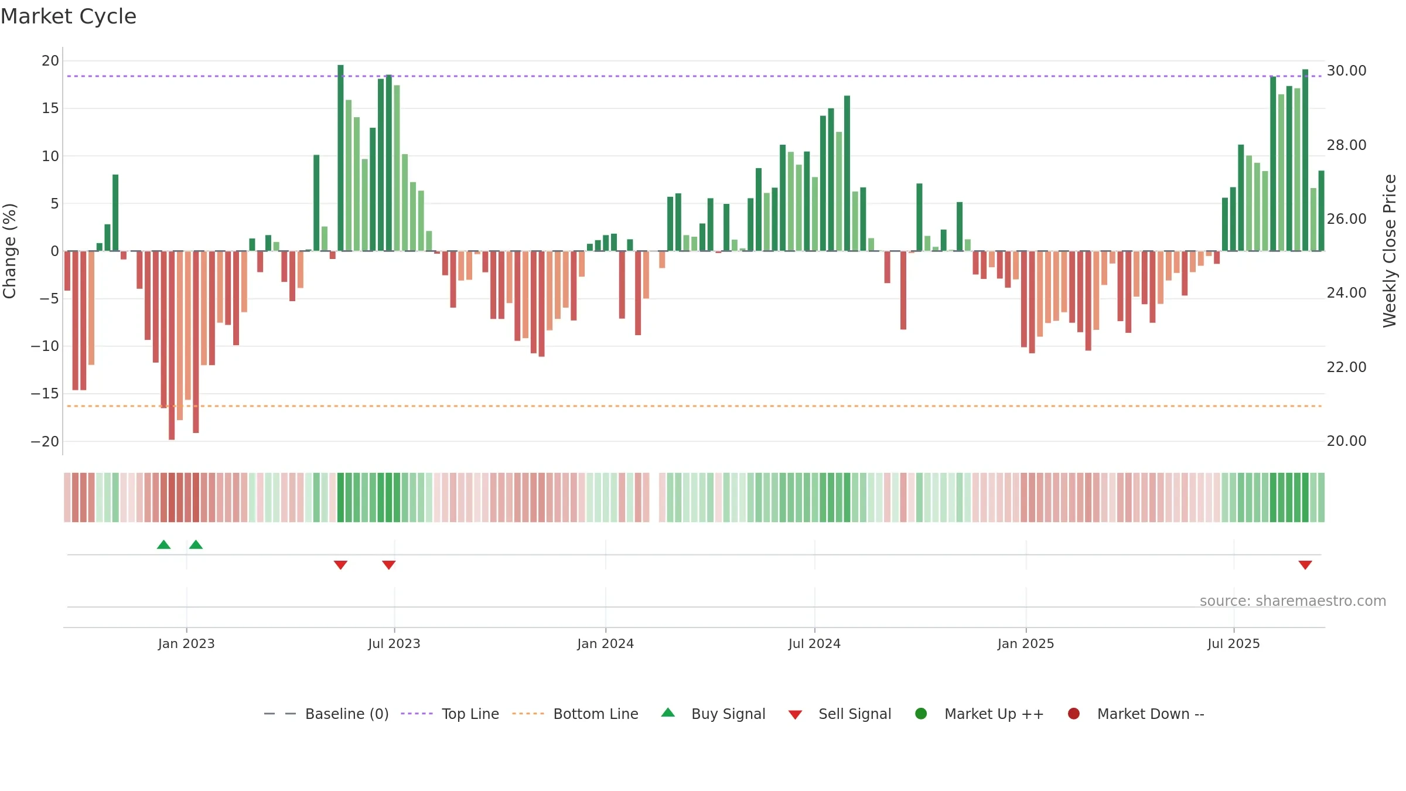The height and width of the screenshot is (791, 1406).
Task: Click the Jul 2024 axis label
Action: (x=814, y=643)
